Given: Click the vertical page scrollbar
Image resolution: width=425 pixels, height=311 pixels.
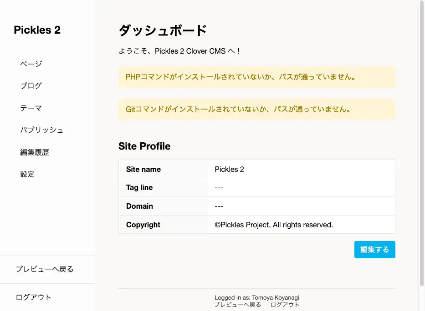Looking at the screenshot, I should 421,136.
